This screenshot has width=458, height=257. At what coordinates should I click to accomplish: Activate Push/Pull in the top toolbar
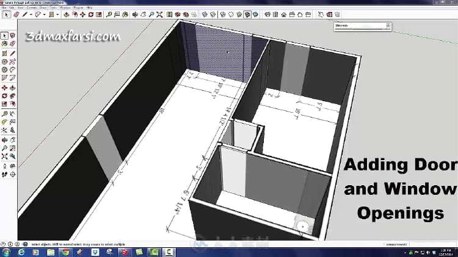(67, 14)
